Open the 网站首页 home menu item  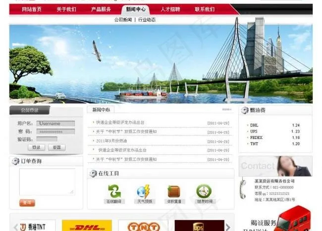(x=32, y=9)
